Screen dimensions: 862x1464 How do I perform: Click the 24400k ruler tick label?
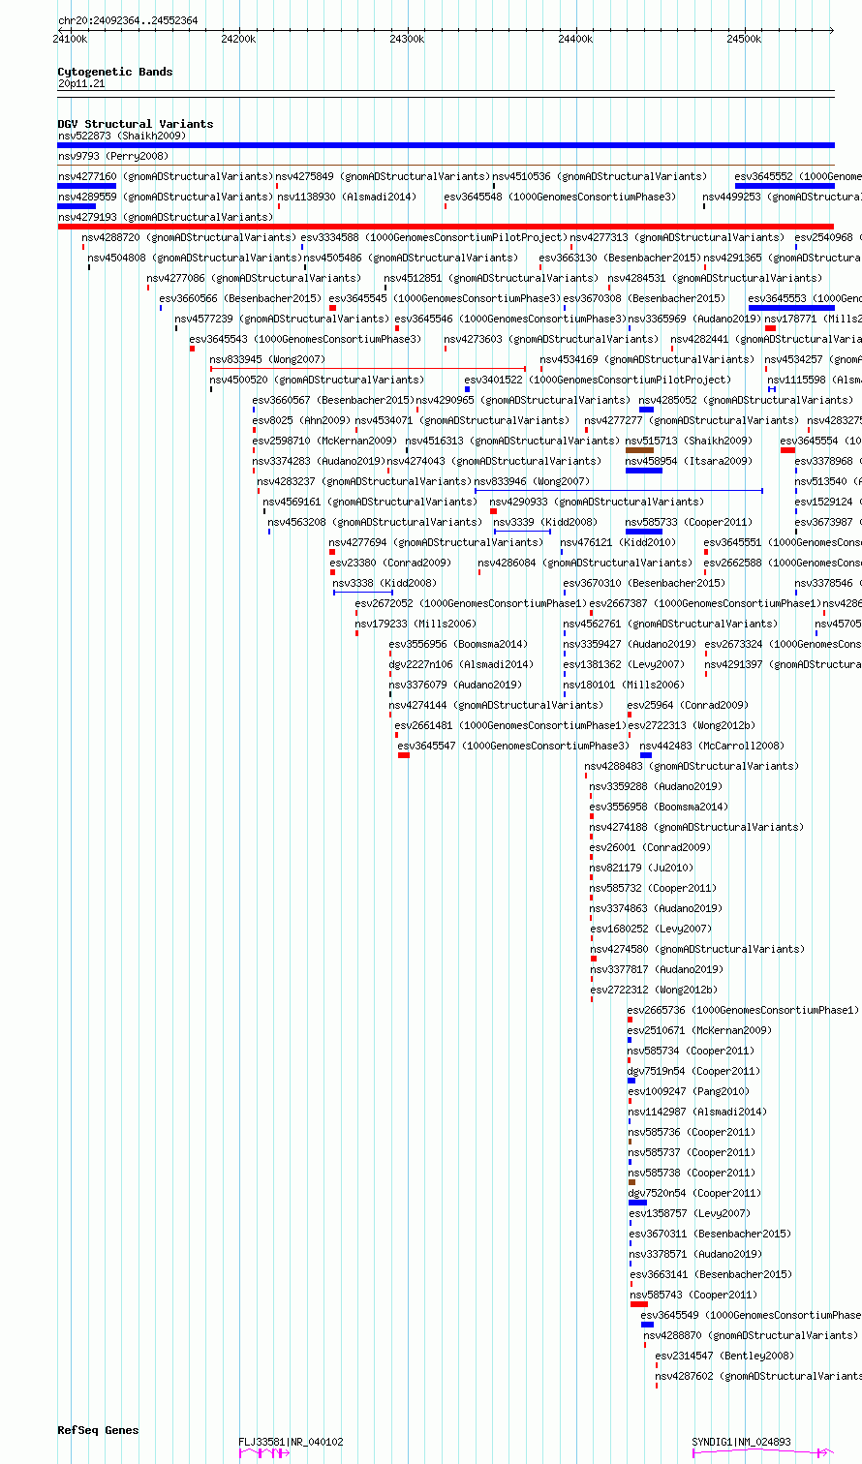coord(575,39)
